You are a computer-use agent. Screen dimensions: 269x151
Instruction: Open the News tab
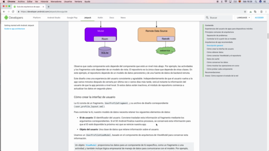tap(123, 18)
